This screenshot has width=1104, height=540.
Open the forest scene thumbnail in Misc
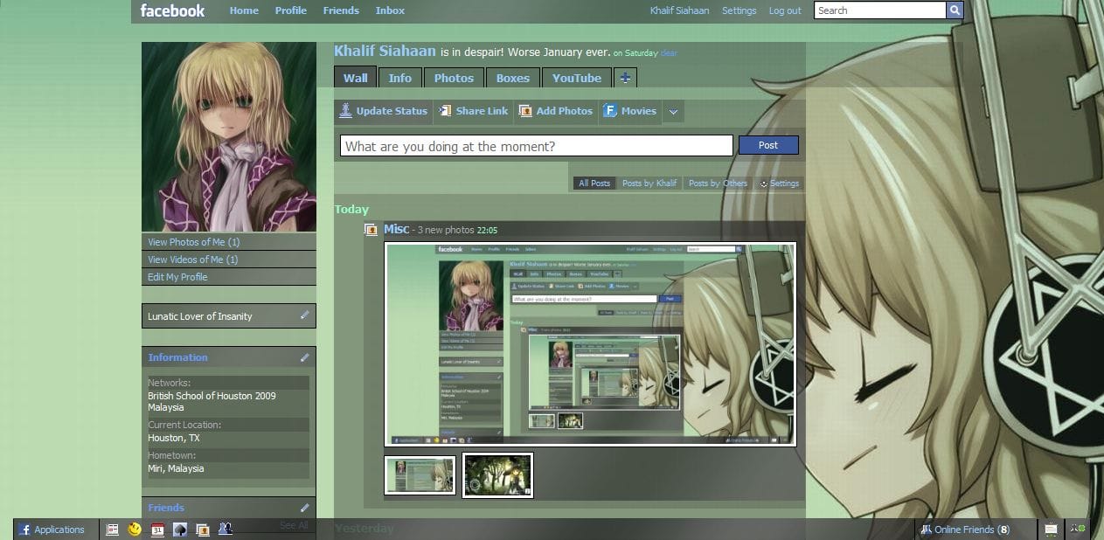point(497,474)
